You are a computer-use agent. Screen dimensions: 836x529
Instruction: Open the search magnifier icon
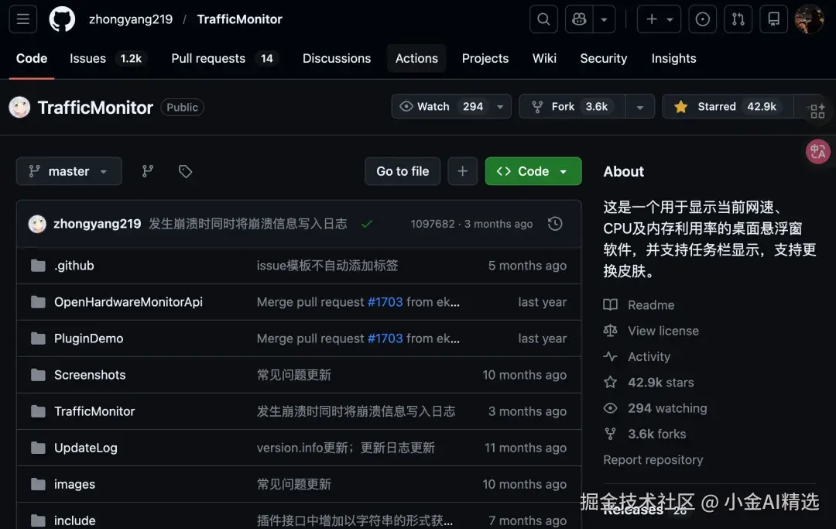click(x=543, y=19)
